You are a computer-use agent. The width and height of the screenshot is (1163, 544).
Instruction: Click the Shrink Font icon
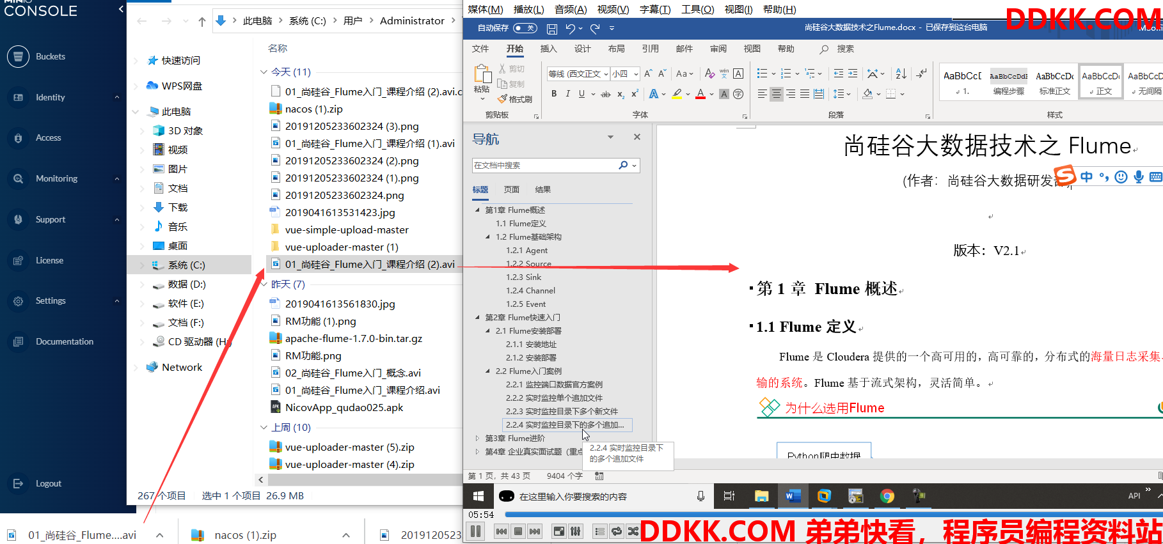[x=663, y=74]
